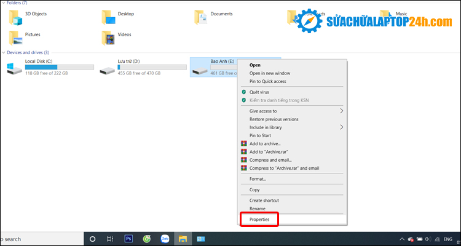Image resolution: width=461 pixels, height=246 pixels.
Task: Collapse the Folders group header
Action: click(x=3, y=3)
